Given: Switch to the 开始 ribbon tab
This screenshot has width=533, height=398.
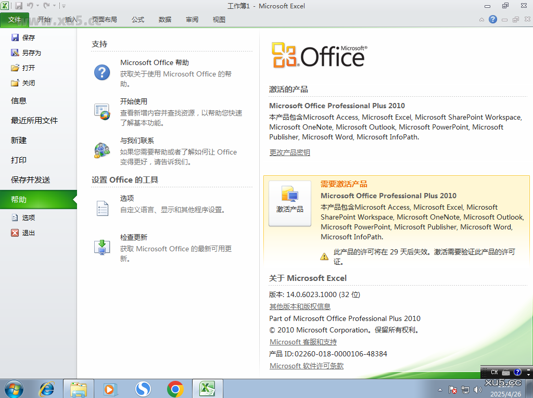Looking at the screenshot, I should [43, 19].
